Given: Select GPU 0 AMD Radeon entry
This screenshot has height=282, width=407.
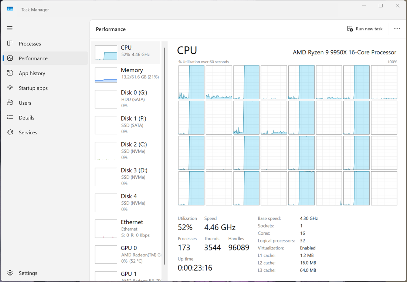Looking at the screenshot, I should click(126, 255).
